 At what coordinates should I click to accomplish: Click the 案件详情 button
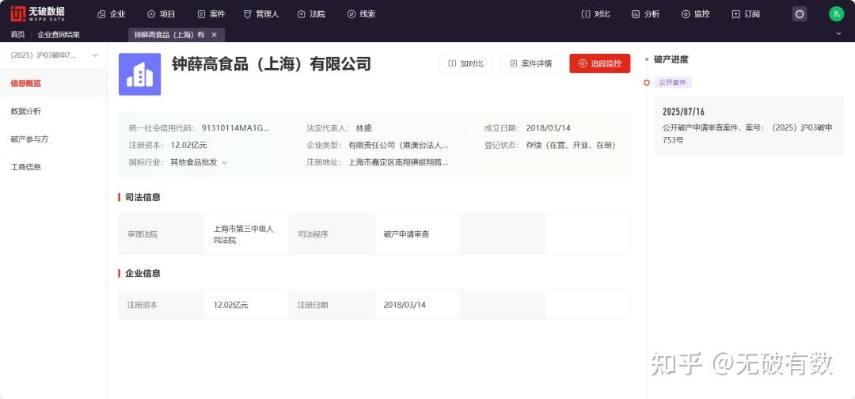530,64
